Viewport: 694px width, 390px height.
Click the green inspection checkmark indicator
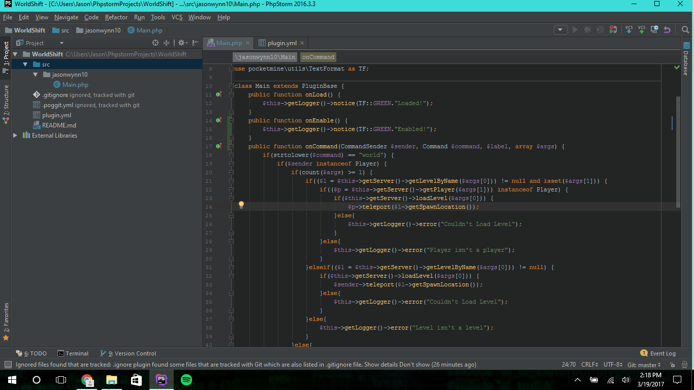click(x=677, y=67)
